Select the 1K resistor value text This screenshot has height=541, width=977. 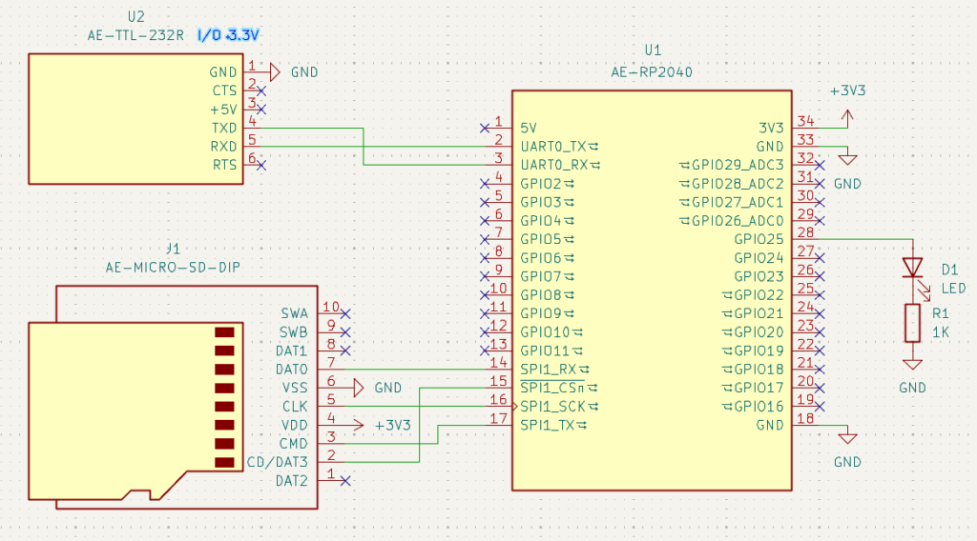[941, 331]
